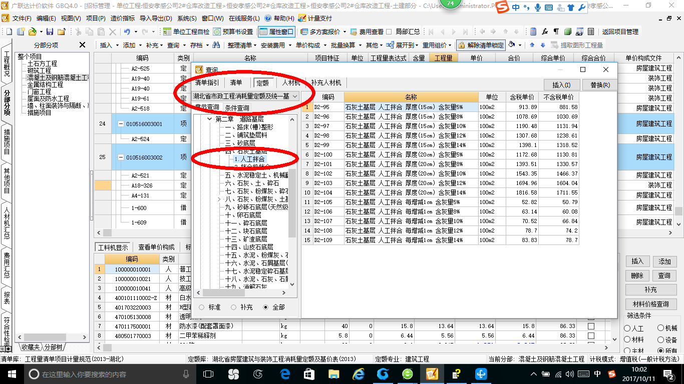Screen dimensions: 684x384
Task: Select quota row D2-100 in results
Action: [x=441, y=155]
